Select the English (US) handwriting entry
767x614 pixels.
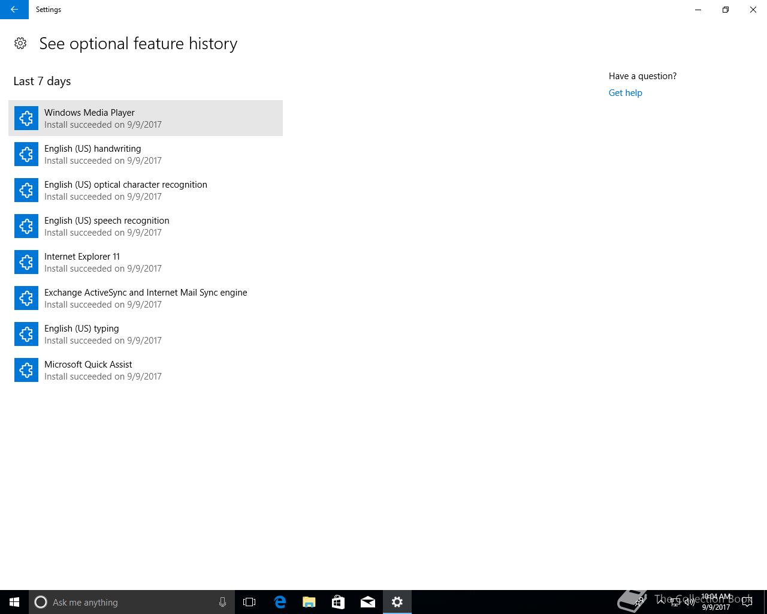click(x=146, y=154)
